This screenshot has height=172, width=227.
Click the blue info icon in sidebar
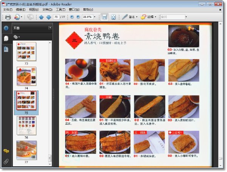click(x=6, y=28)
